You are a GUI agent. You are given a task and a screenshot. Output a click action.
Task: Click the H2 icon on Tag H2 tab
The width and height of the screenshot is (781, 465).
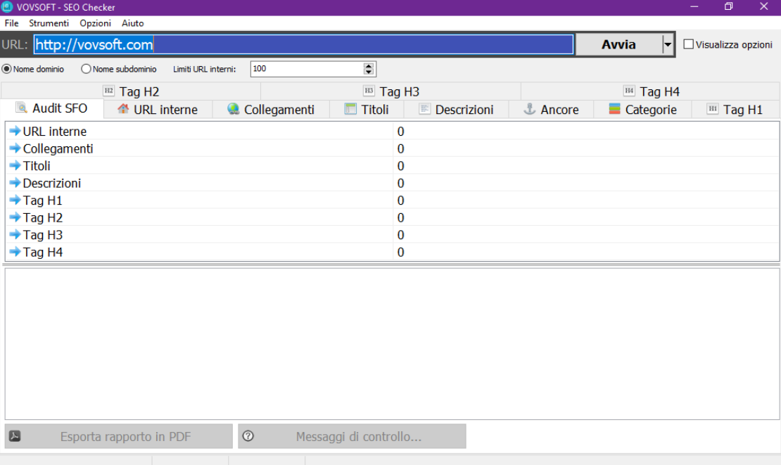coord(108,91)
